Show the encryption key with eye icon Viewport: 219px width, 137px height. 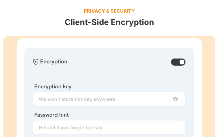tap(176, 99)
